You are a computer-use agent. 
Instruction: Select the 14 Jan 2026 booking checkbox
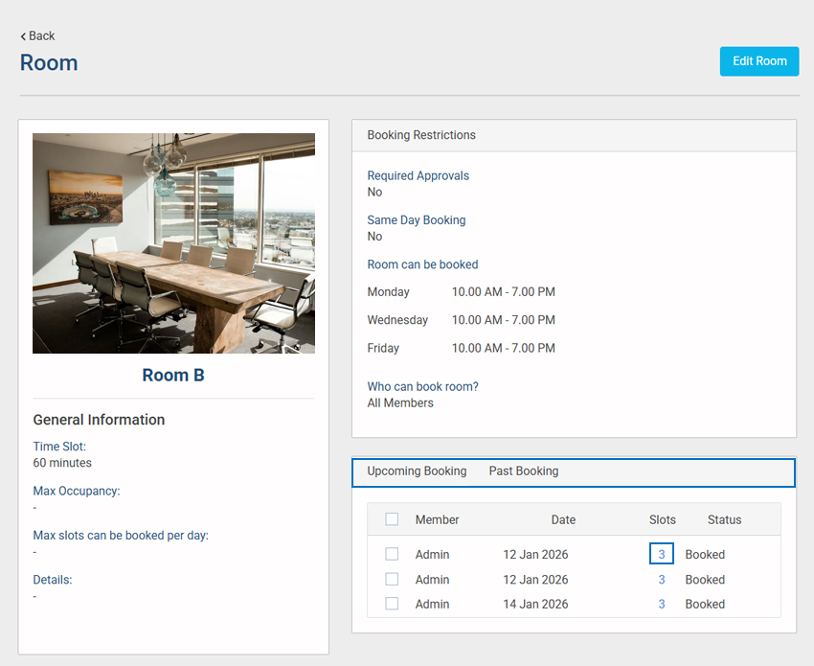tap(392, 605)
